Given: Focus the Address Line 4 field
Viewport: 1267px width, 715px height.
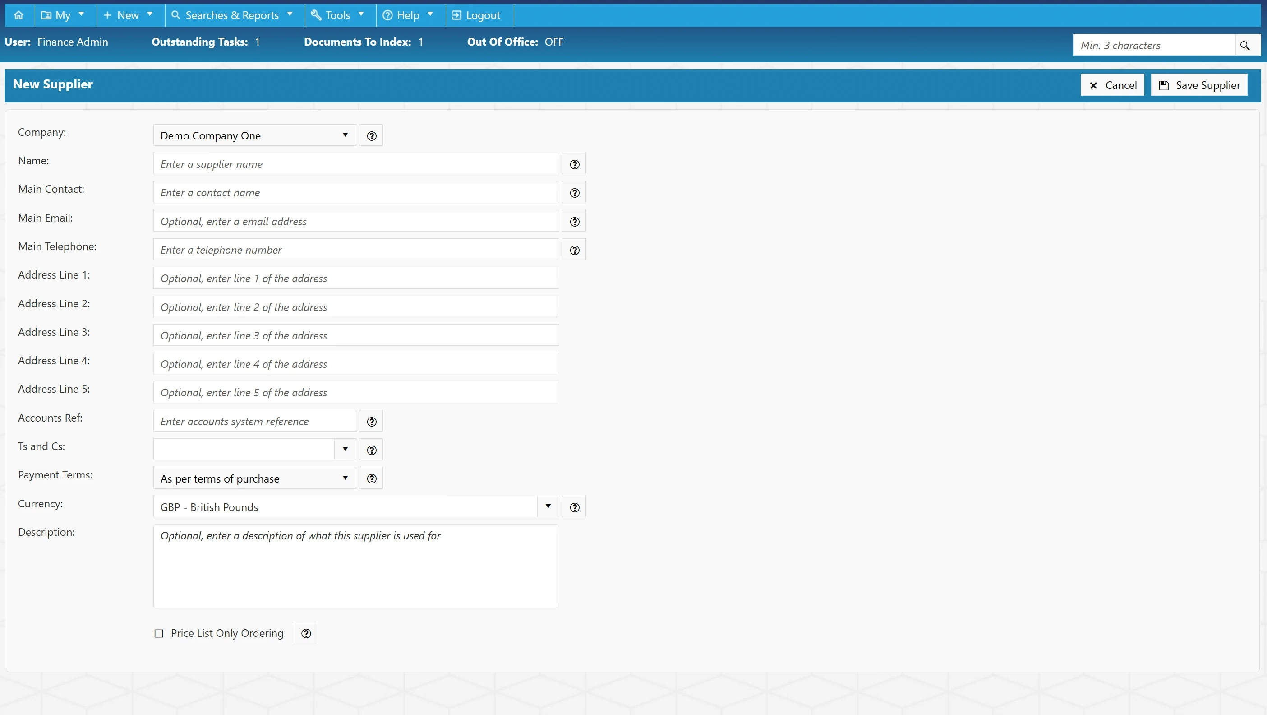Looking at the screenshot, I should [356, 364].
